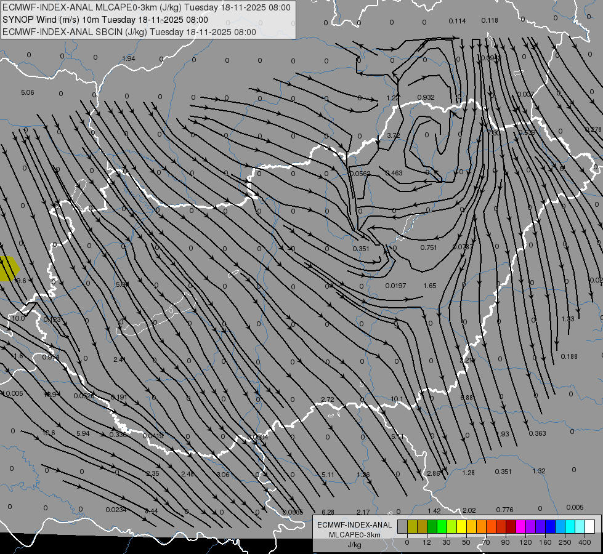This screenshot has width=603, height=554.
Task: Click the '2.48' grid value
Action: (188, 474)
